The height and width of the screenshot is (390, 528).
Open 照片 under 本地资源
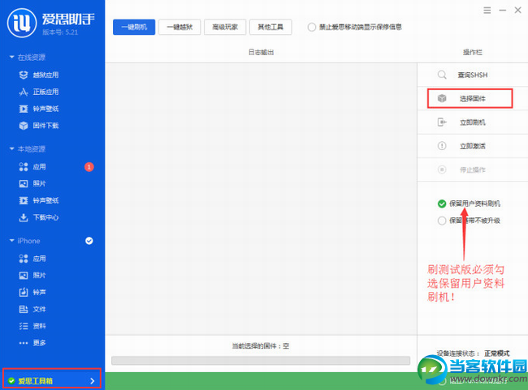32,183
